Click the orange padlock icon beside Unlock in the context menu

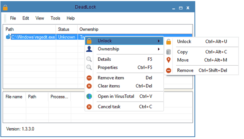click(x=89, y=41)
